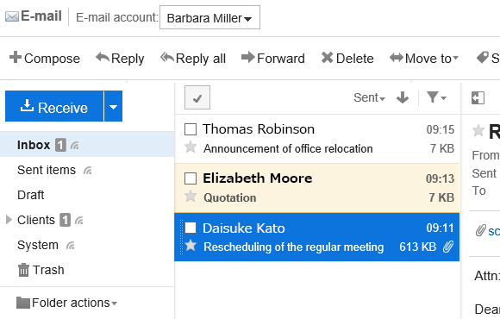Open the Draft folder
This screenshot has width=500, height=319.
31,195
